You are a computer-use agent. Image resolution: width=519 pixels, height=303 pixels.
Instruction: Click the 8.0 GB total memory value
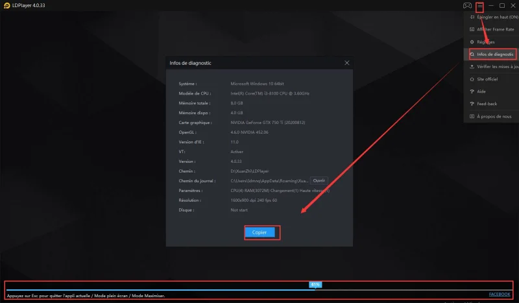point(237,103)
